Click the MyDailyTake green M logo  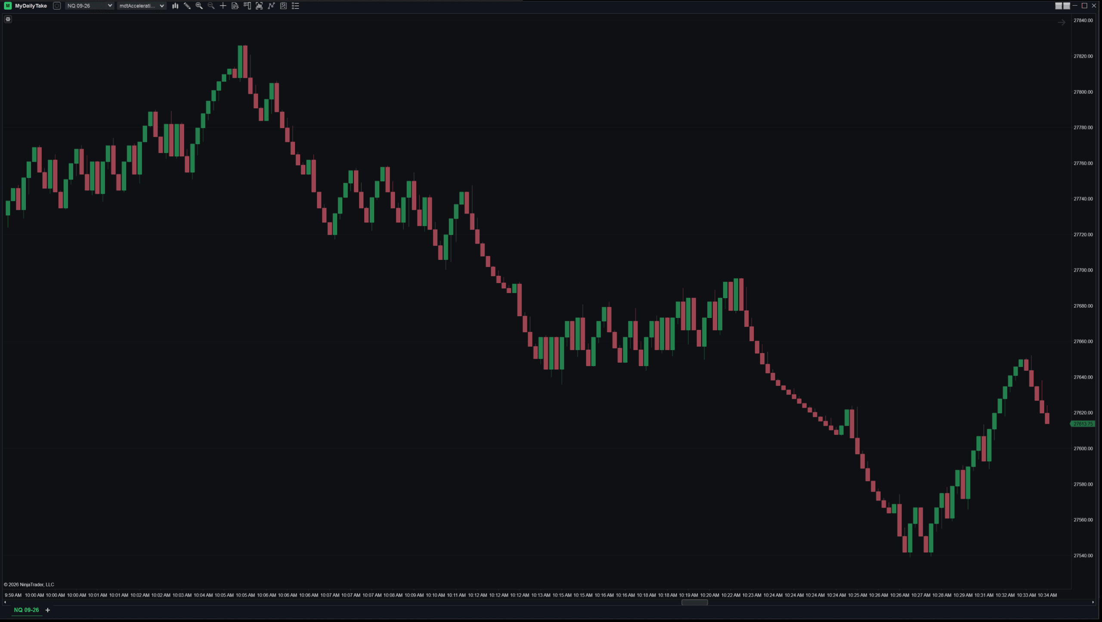8,6
